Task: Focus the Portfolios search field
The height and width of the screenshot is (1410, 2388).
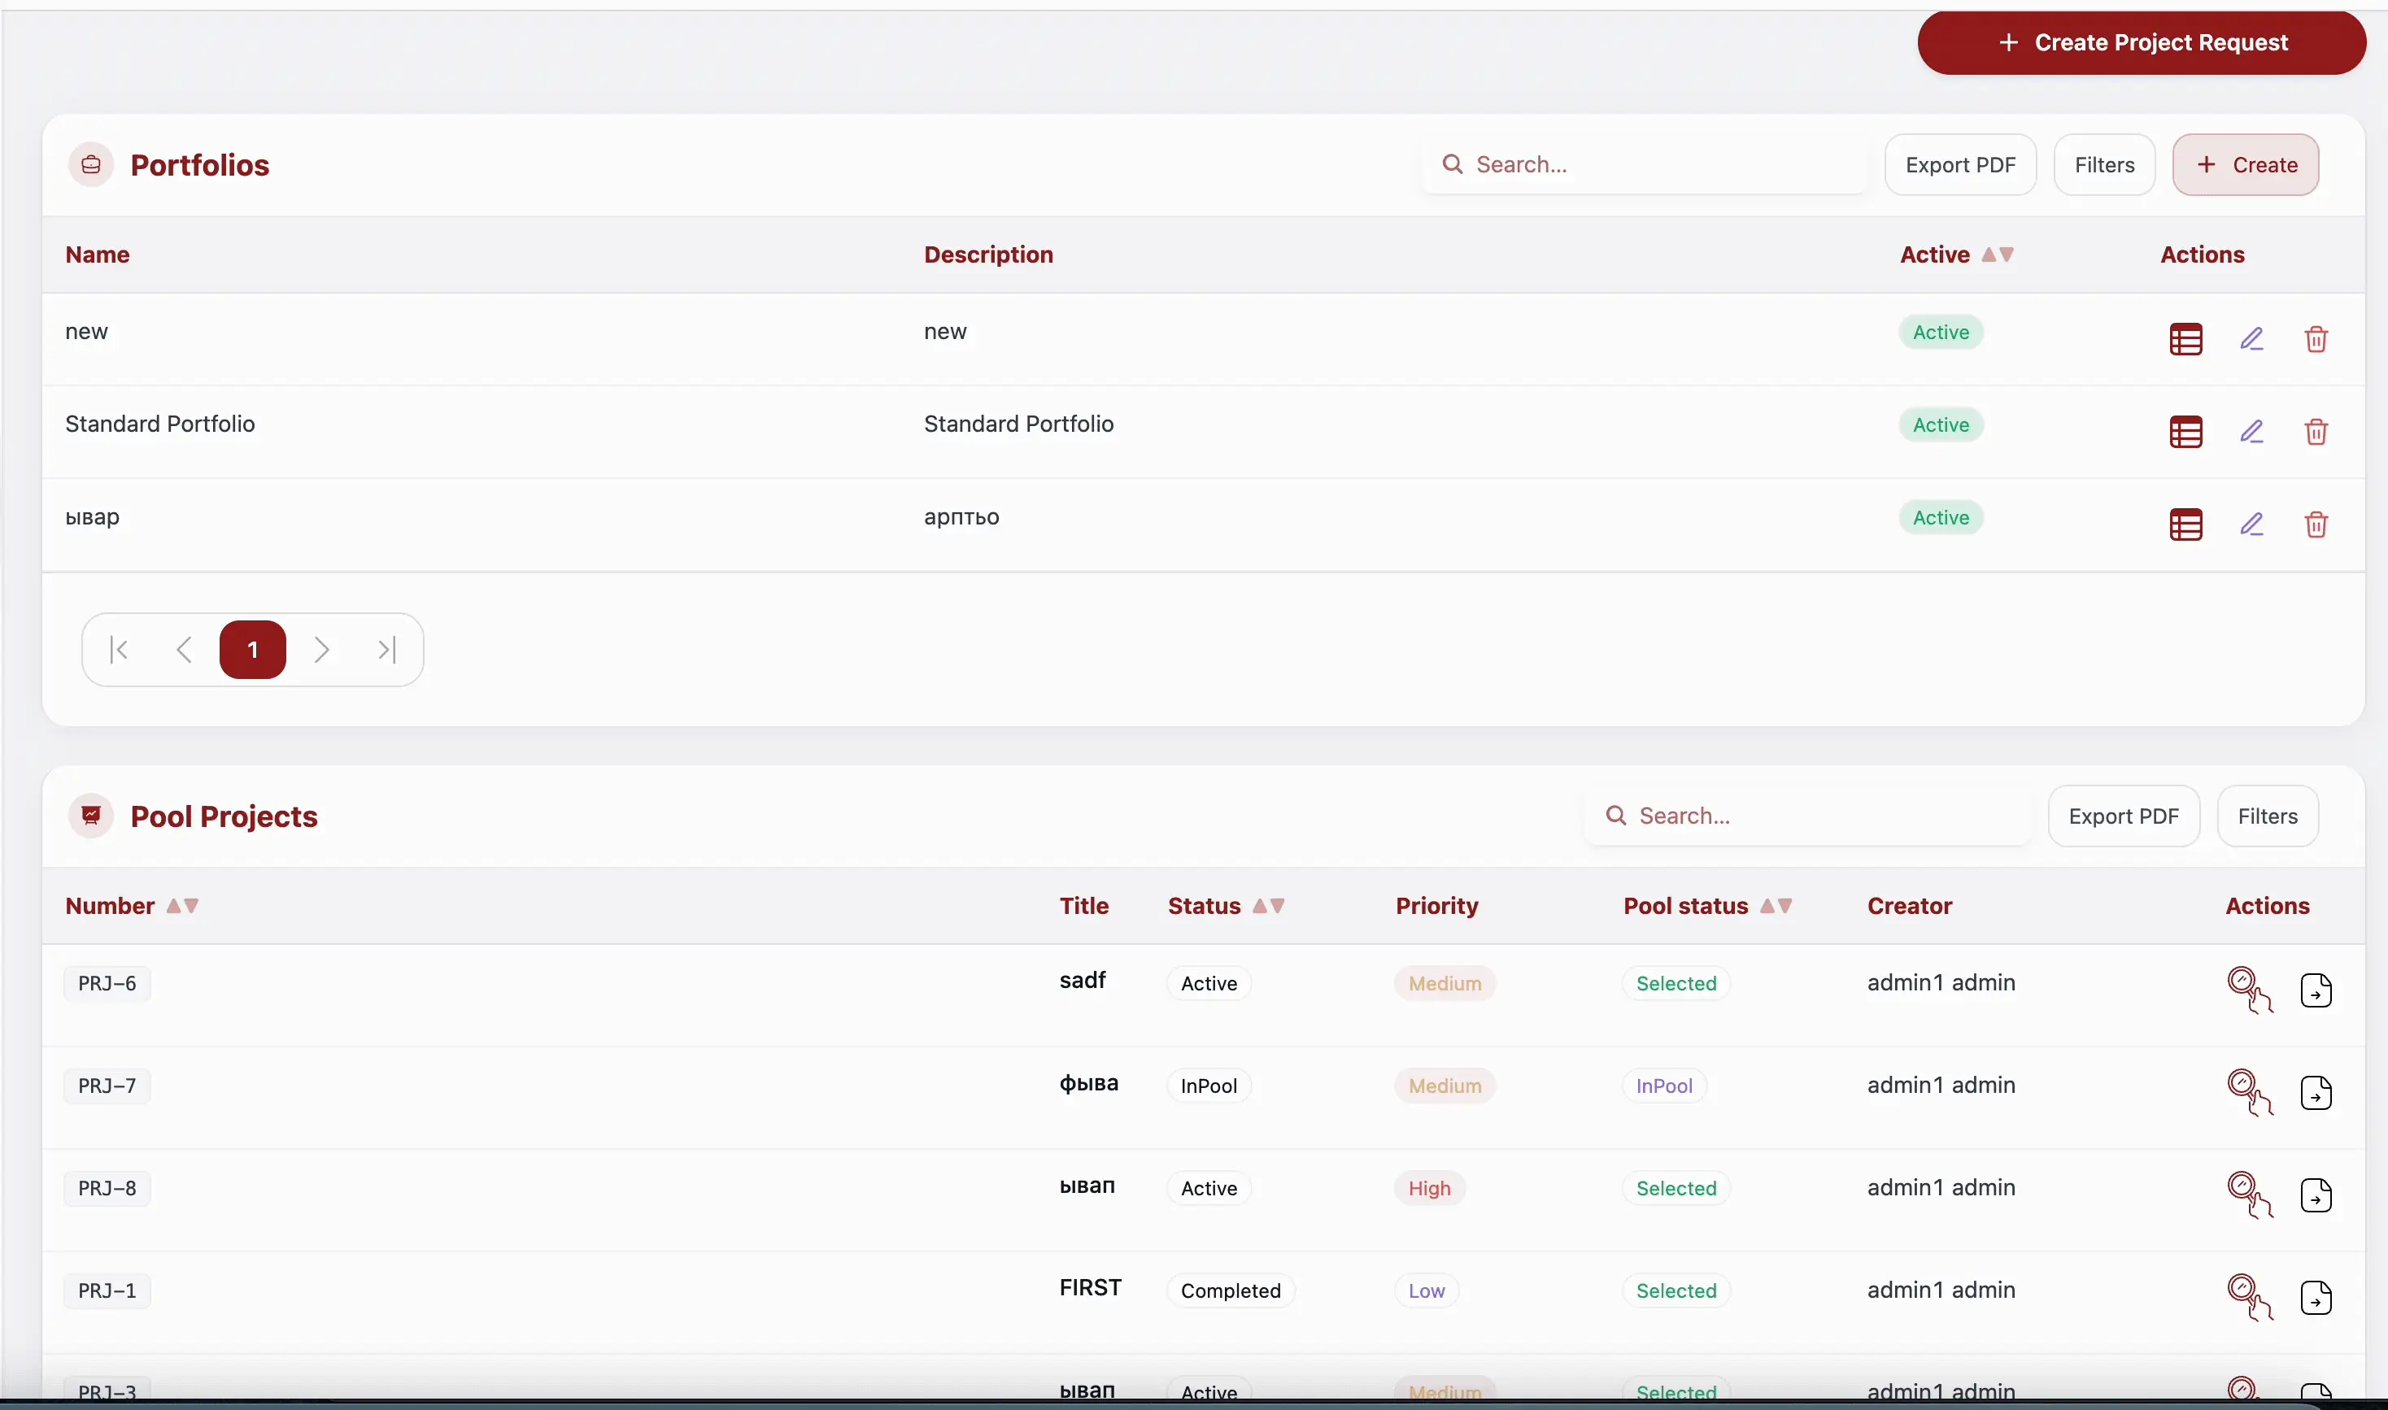Action: [1654, 165]
